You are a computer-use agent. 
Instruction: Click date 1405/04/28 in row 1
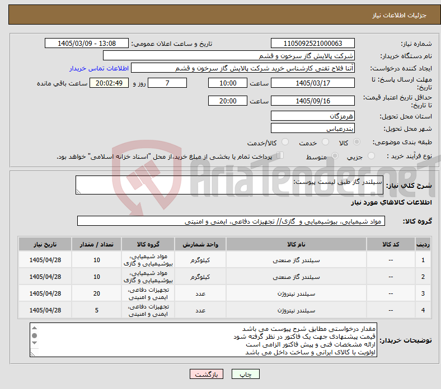click(45, 260)
